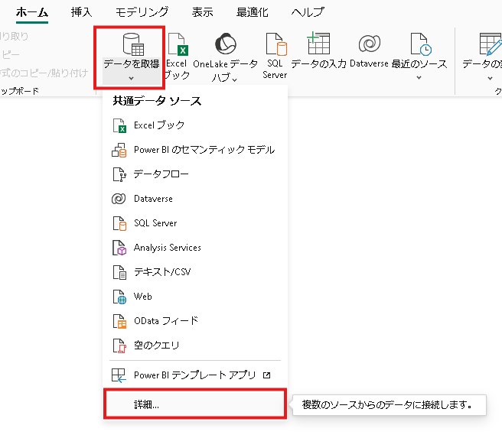The image size is (502, 438).
Task: Select Excel ブック from the common sources list
Action: coord(194,125)
